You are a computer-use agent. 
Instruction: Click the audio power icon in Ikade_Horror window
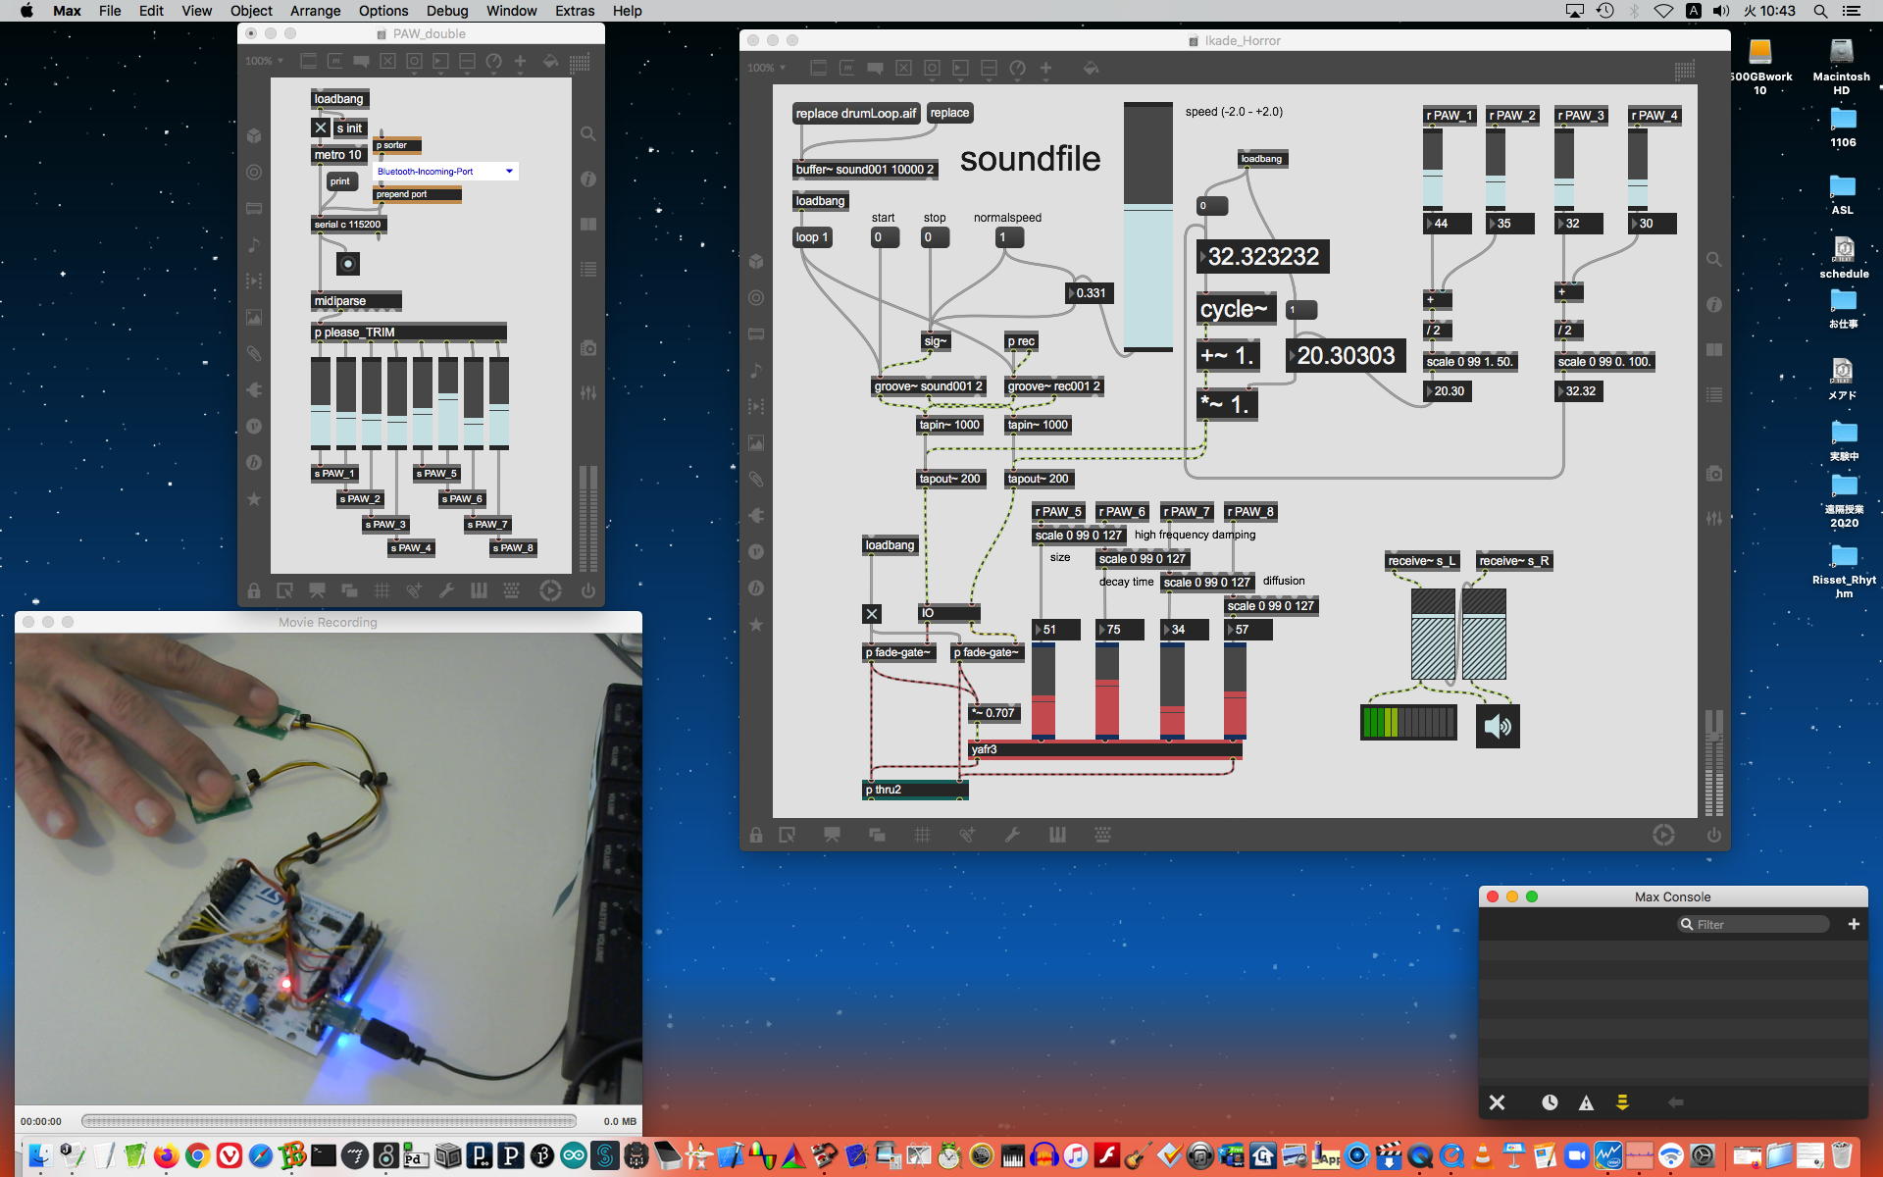[1713, 835]
